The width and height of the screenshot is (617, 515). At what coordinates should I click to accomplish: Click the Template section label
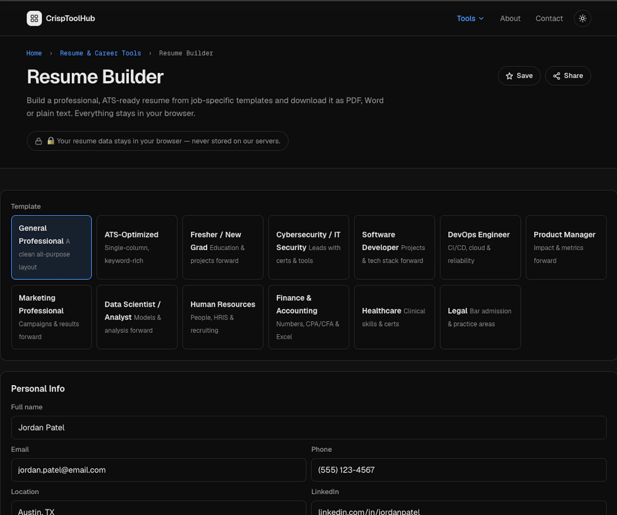(x=26, y=206)
